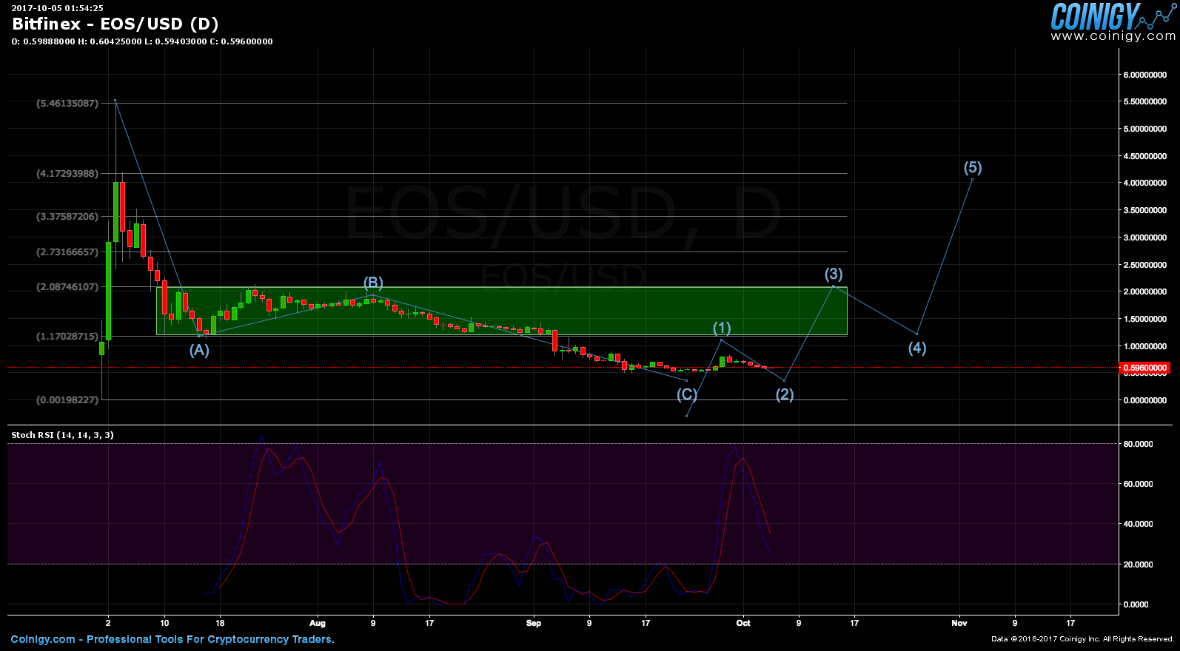The width and height of the screenshot is (1180, 651).
Task: Click the Coinigy logo
Action: 1112,16
